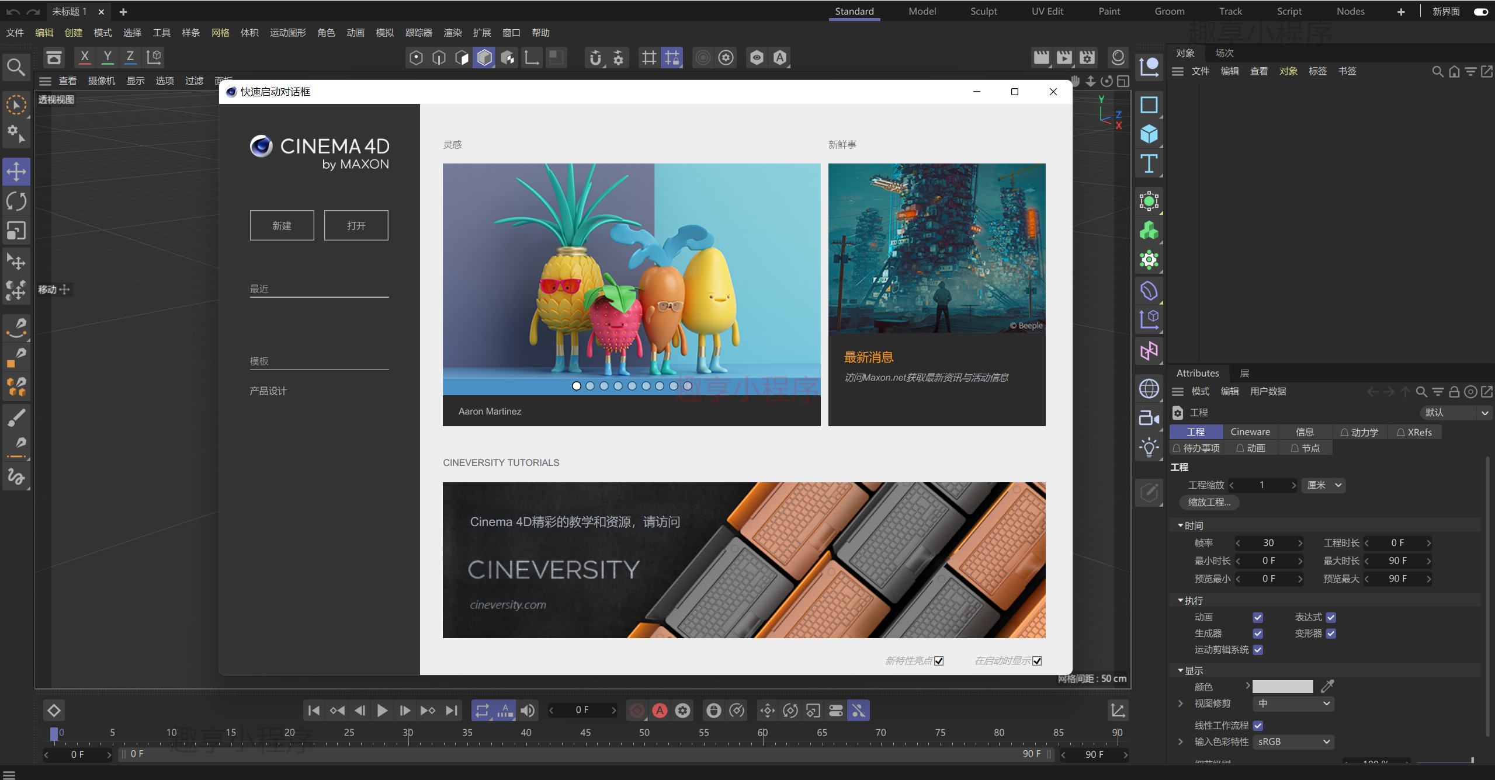Click the lock icon in Attributes panel

1455,392
